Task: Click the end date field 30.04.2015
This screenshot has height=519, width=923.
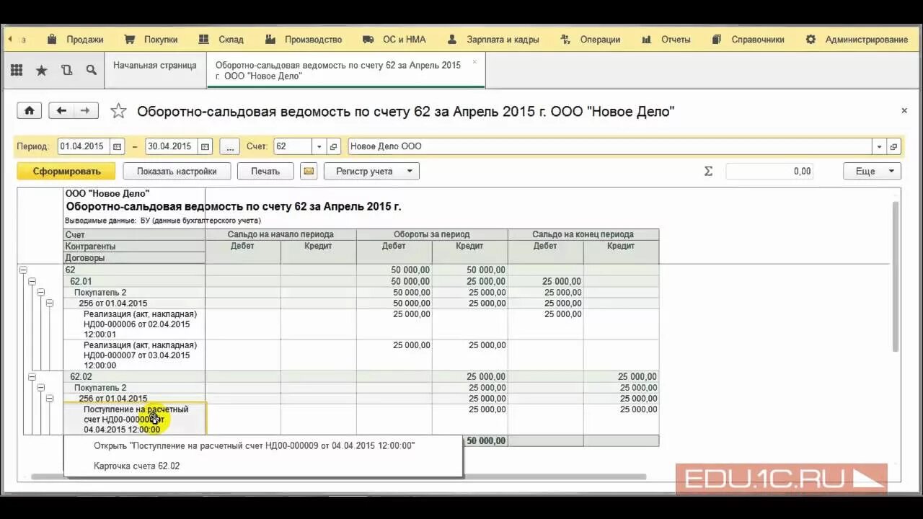Action: tap(172, 146)
